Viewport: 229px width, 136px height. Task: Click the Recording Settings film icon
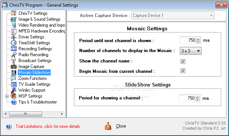(14, 49)
